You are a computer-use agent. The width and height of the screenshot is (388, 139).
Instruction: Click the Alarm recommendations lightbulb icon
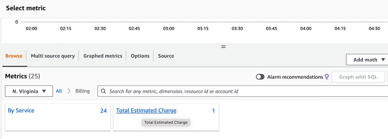pos(327,77)
